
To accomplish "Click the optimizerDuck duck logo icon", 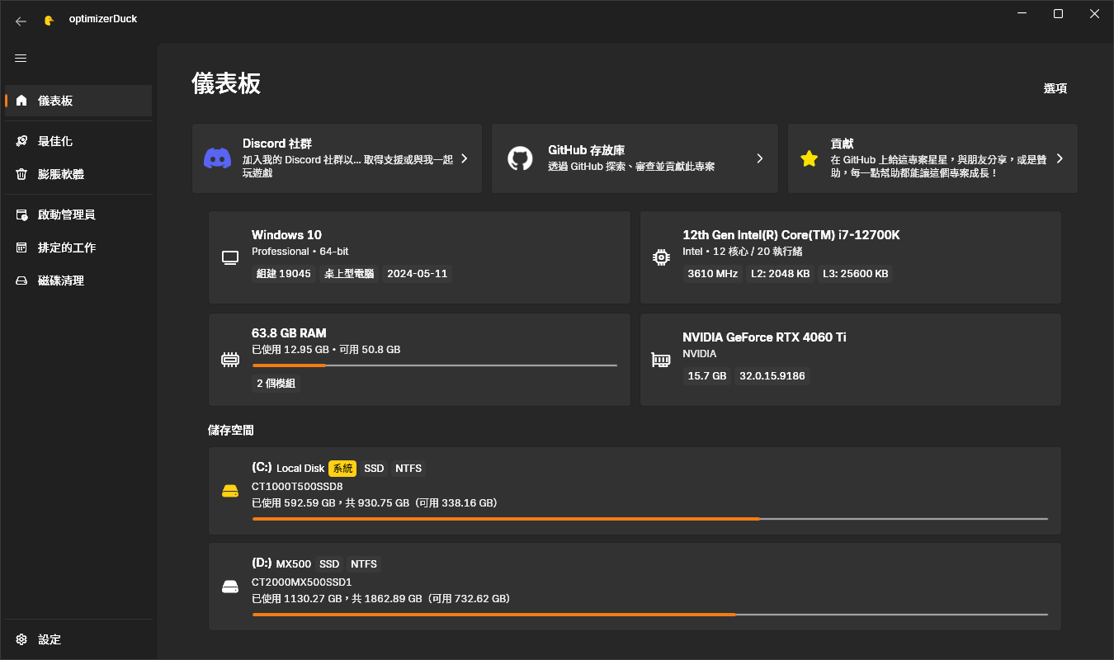I will click(x=50, y=20).
